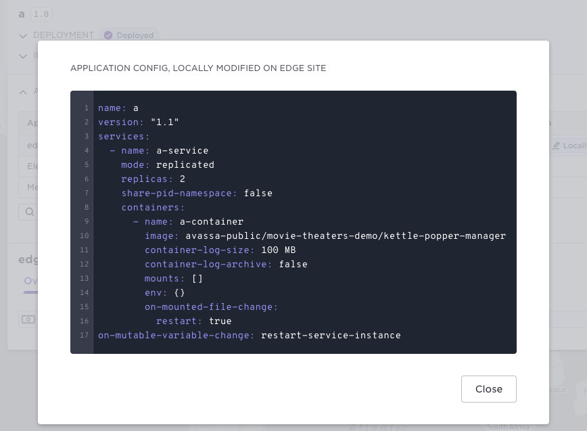The width and height of the screenshot is (587, 431).
Task: Click the Deployed status checkmark icon
Action: 108,35
